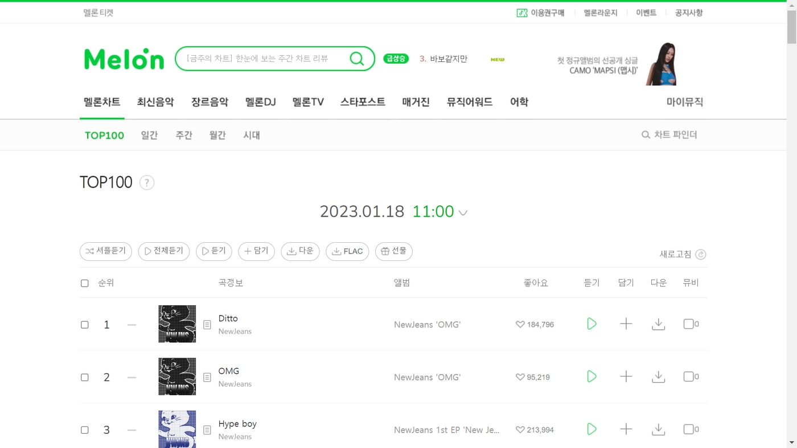Click the TOP100 help question mark icon
The width and height of the screenshot is (797, 448).
[x=147, y=182]
